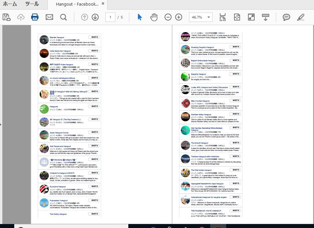Screen dimensions: 314x228
Task: Select the Hangout - Facebook document tab
Action: point(77,4)
